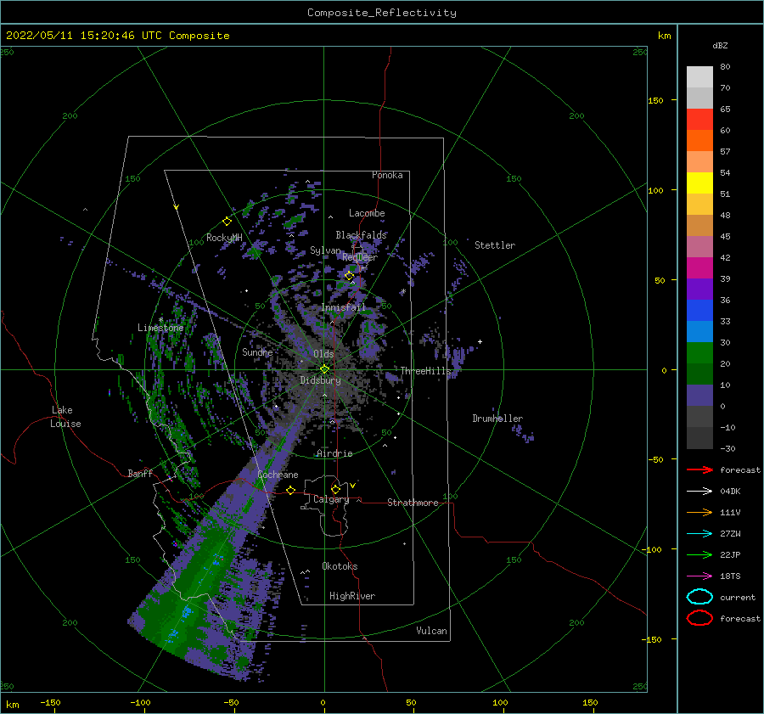764x714 pixels.
Task: Click the Blackfalds city label
Action: (361, 235)
